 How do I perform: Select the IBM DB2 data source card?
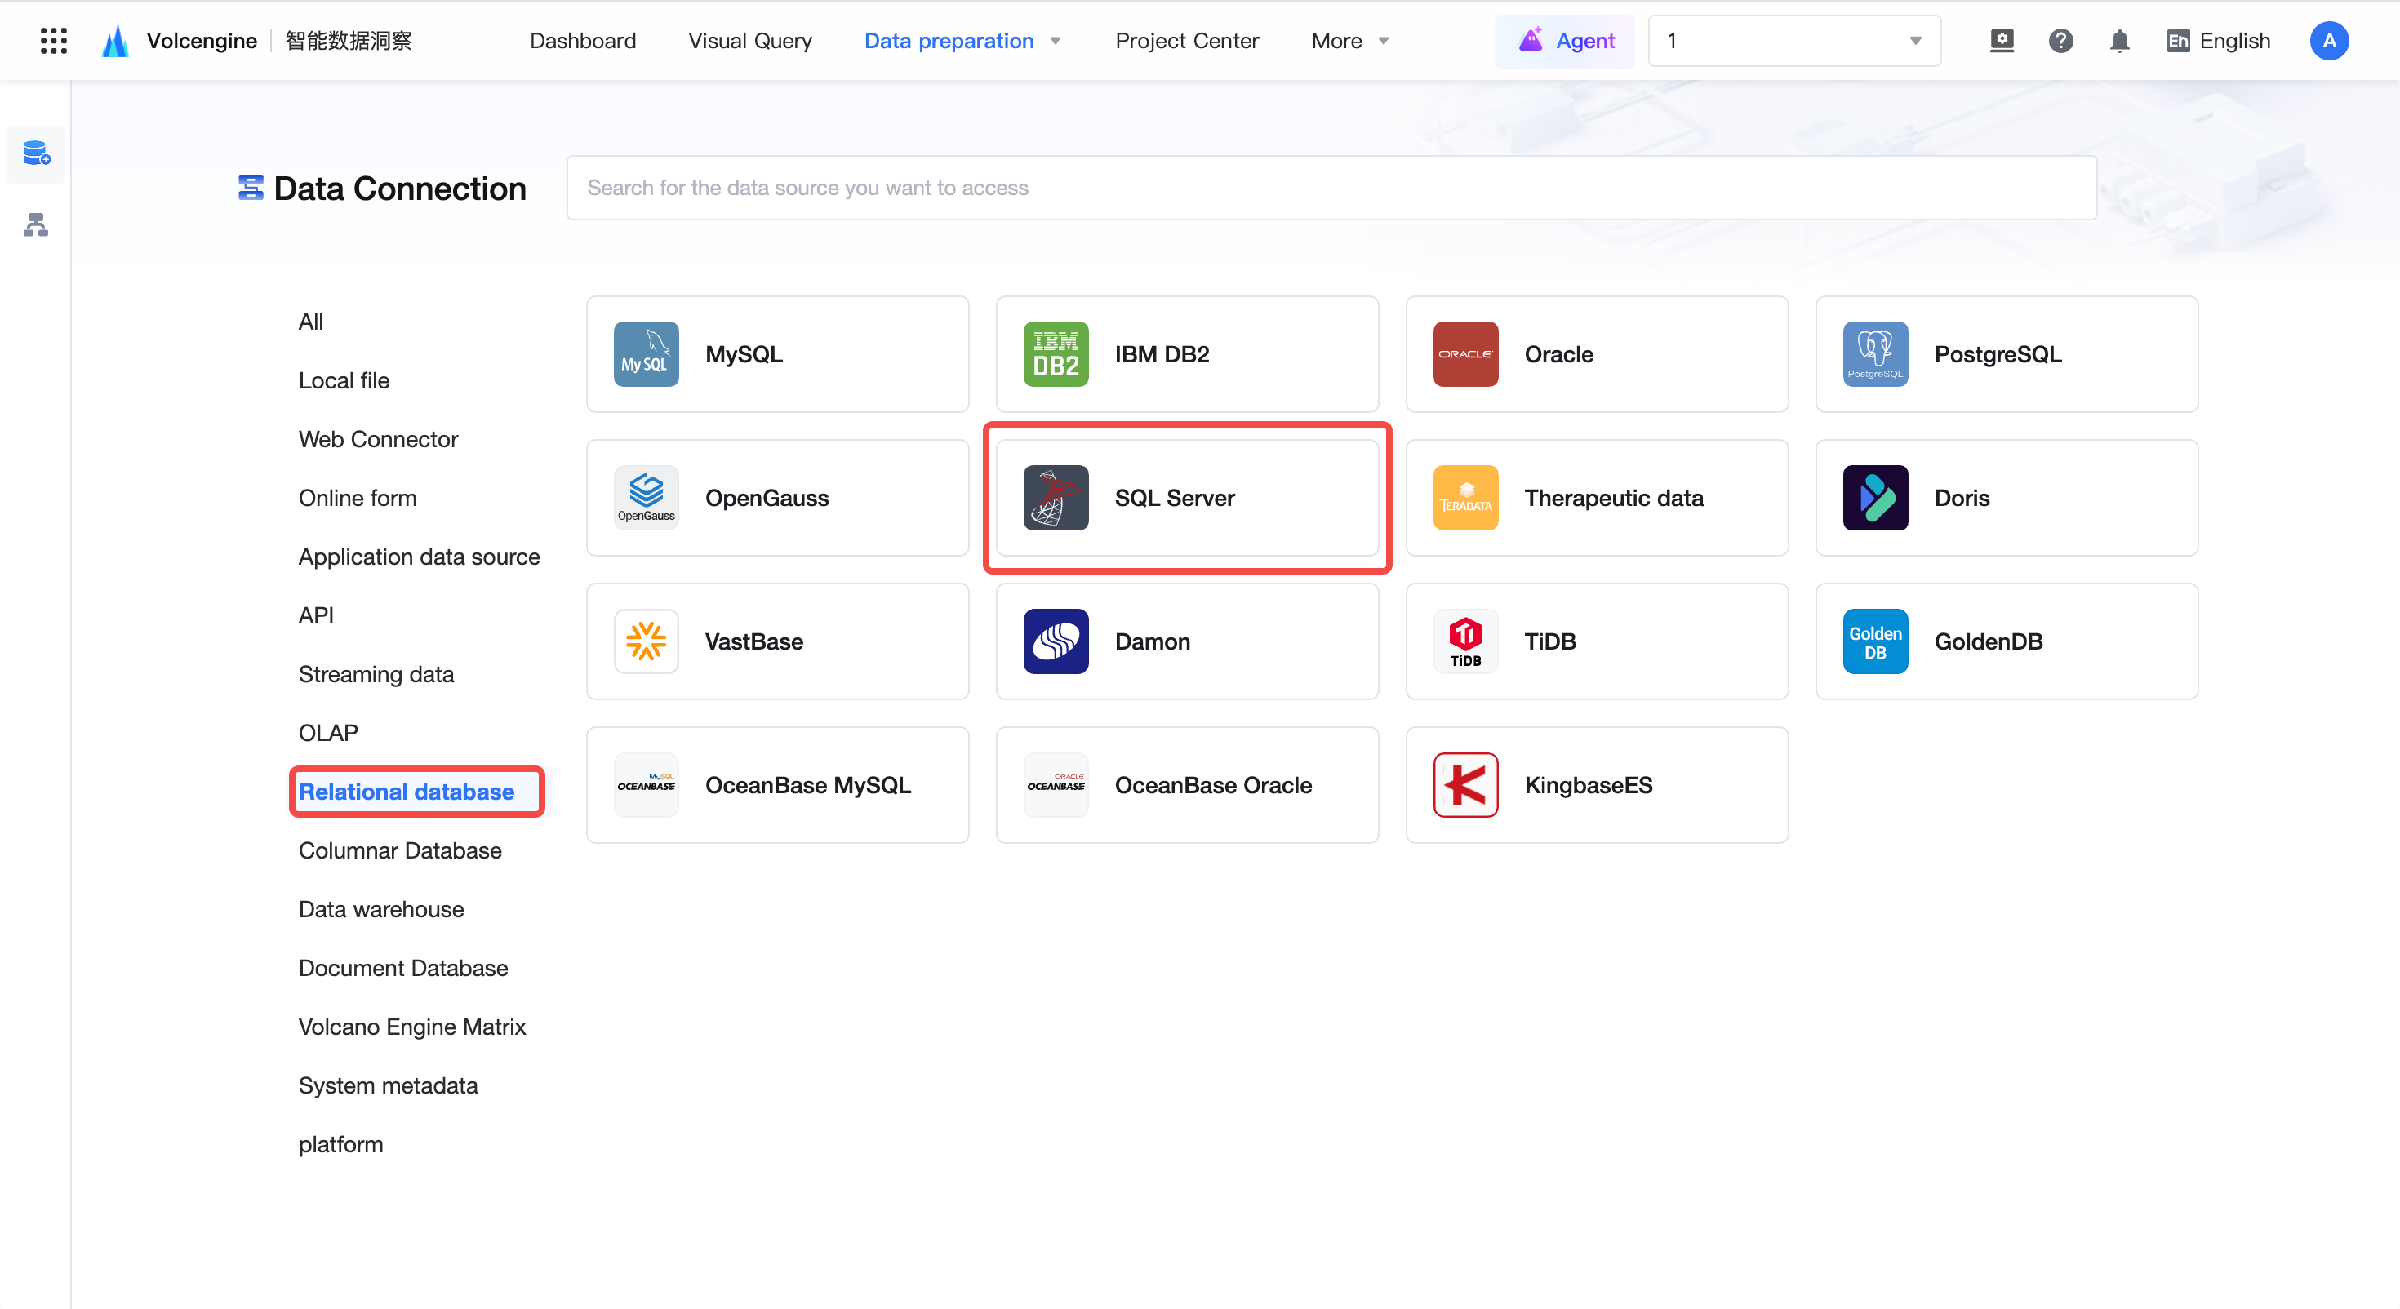[x=1187, y=354]
